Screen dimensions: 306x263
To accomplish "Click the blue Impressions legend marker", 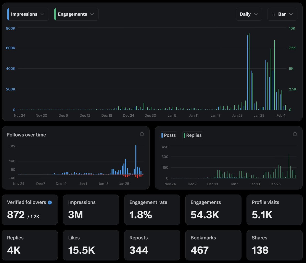I will tap(8, 14).
